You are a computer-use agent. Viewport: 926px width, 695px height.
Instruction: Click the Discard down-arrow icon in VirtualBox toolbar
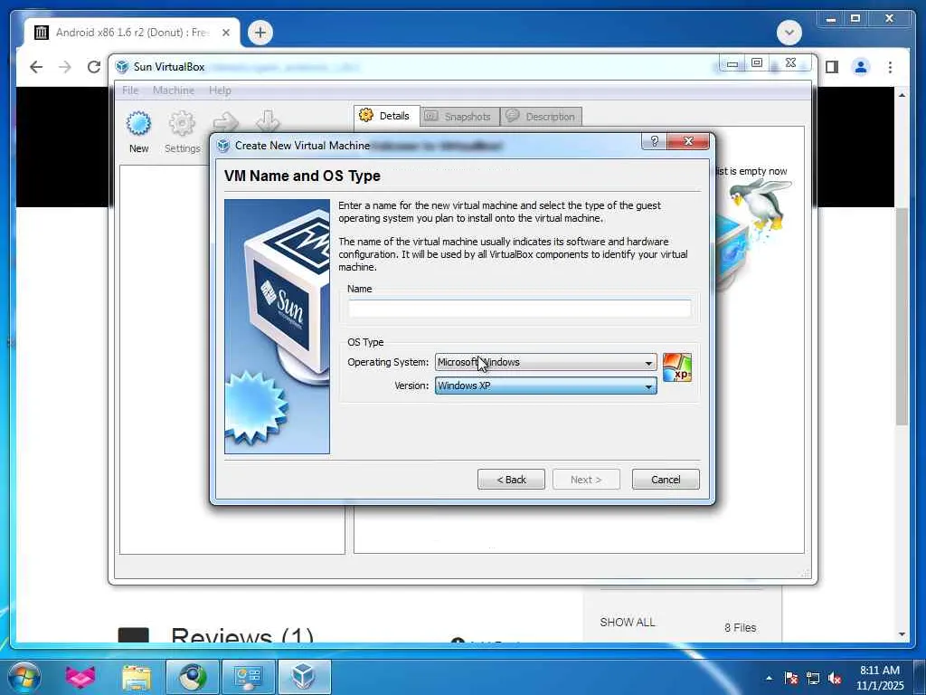click(x=268, y=121)
